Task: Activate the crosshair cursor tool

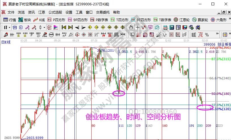Action: coord(137,27)
